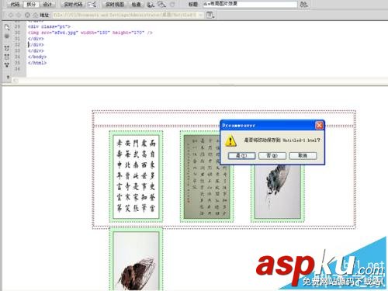
Task: Toggle Live View (实时视图) button
Action: 115,5
